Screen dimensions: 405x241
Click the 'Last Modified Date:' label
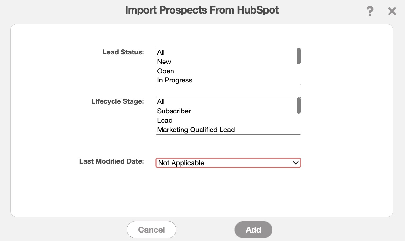(x=112, y=161)
